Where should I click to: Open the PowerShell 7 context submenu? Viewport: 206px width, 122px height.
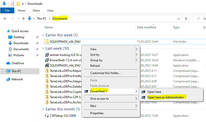[111, 91]
